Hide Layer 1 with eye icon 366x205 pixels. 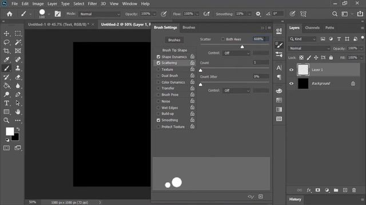click(291, 69)
